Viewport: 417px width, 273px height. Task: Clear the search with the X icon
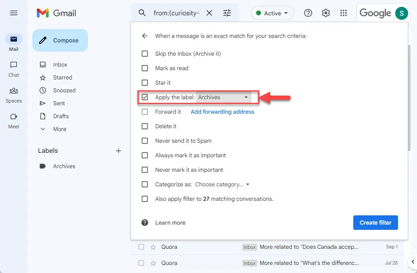(209, 13)
